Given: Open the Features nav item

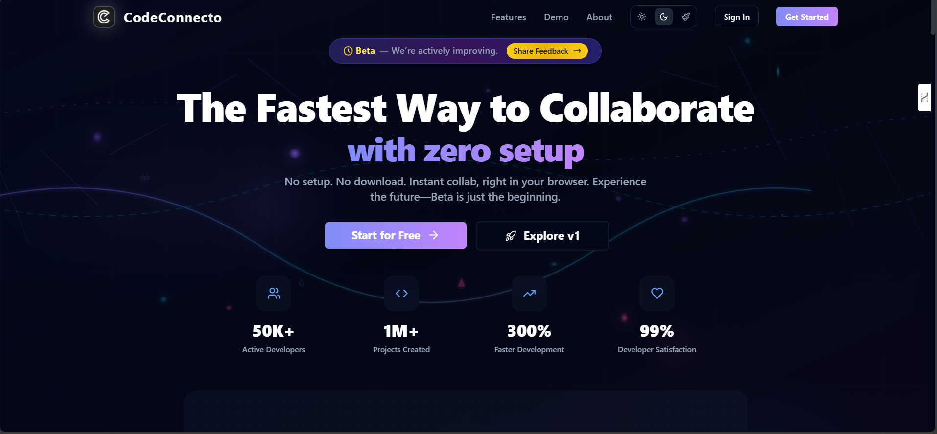Looking at the screenshot, I should [508, 17].
